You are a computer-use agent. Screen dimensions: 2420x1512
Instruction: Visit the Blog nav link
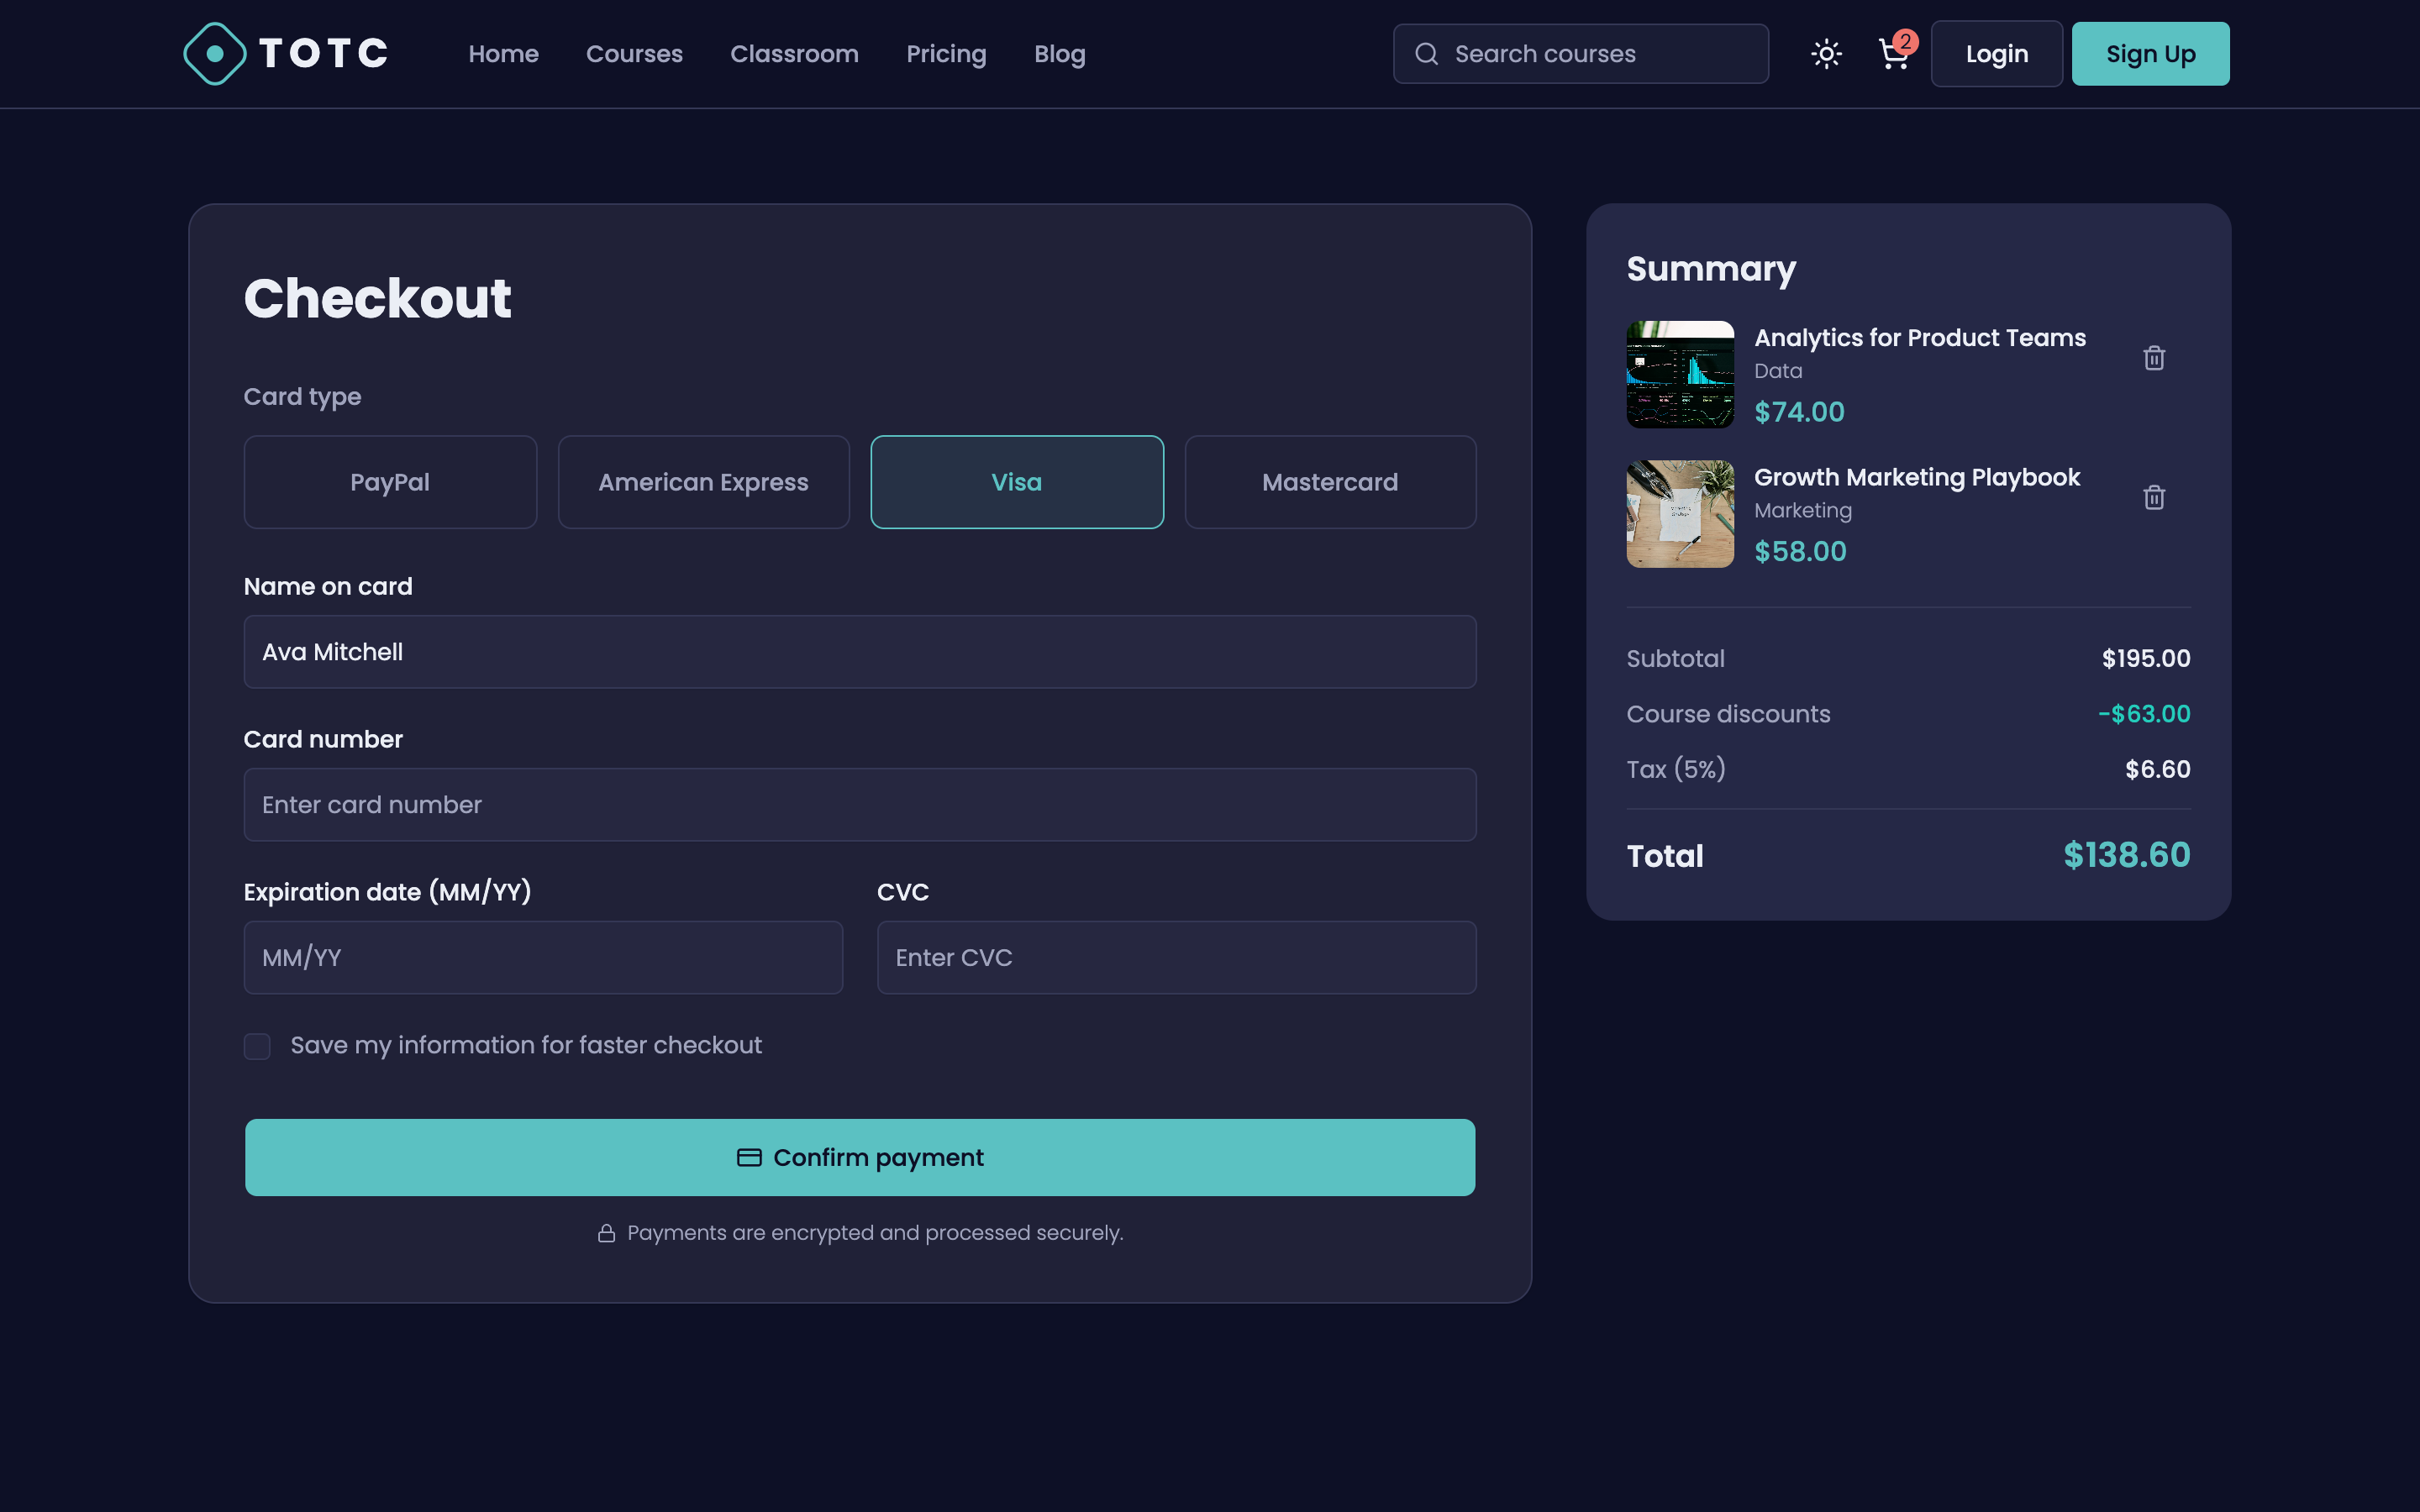click(x=1059, y=54)
